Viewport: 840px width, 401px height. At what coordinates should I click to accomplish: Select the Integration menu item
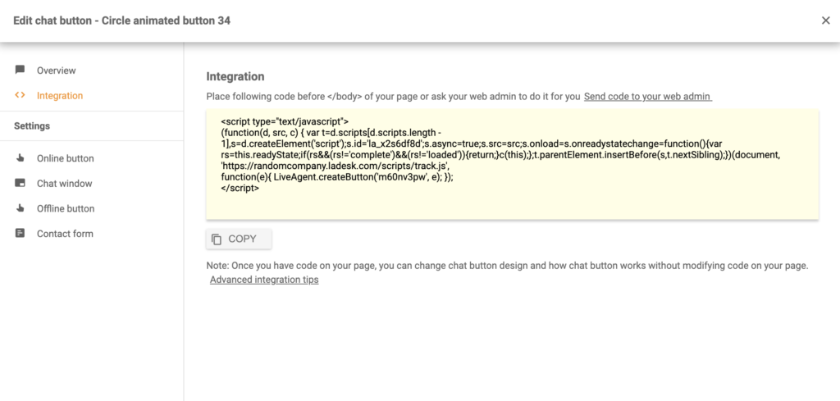(x=60, y=96)
